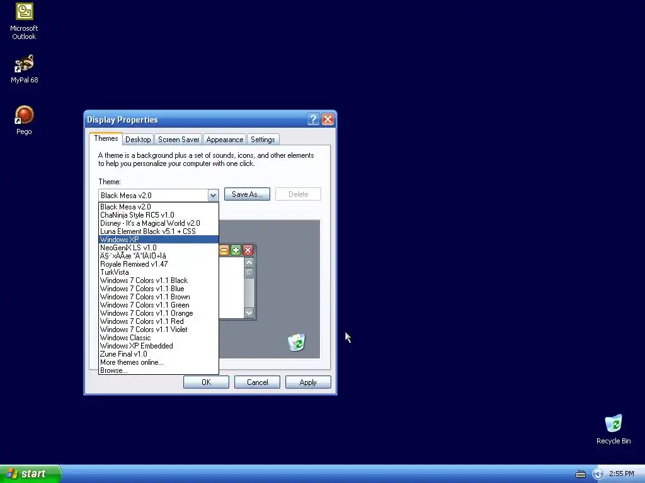Click the Apply button
The image size is (645, 483).
[308, 382]
